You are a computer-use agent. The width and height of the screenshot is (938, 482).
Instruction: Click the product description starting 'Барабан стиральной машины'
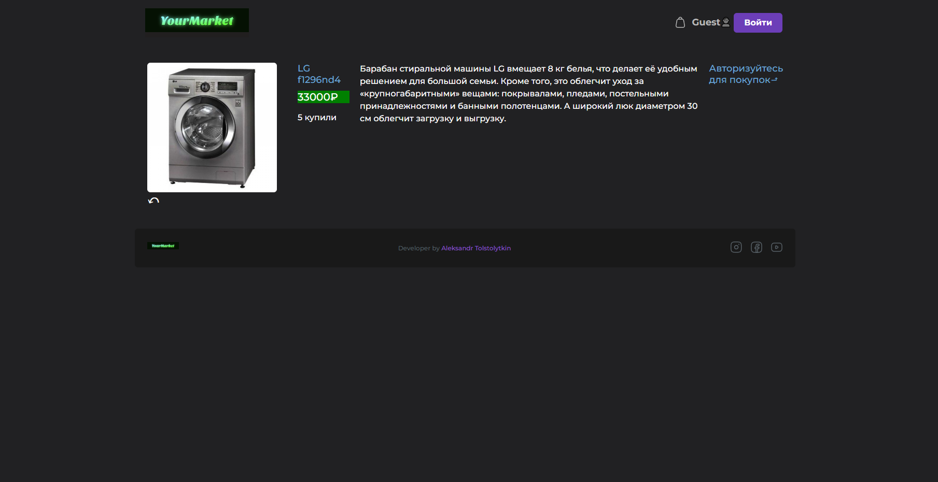(529, 94)
